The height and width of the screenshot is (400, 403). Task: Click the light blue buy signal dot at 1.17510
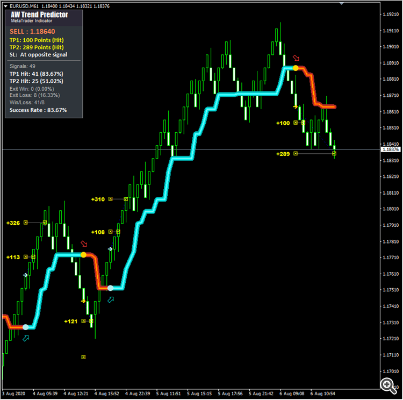pos(110,288)
